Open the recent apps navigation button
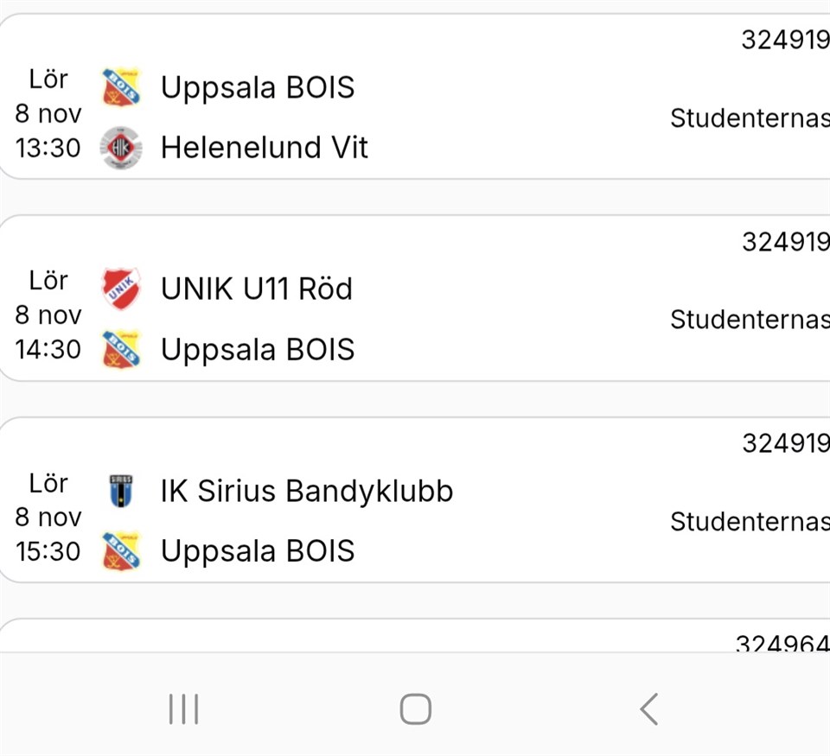The height and width of the screenshot is (756, 830). click(x=183, y=709)
